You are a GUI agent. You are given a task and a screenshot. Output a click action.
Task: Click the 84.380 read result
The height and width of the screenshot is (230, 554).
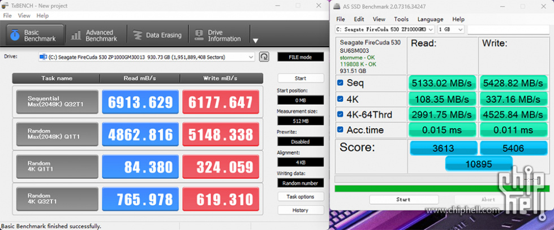click(x=140, y=167)
